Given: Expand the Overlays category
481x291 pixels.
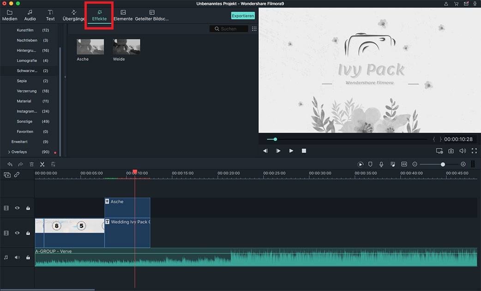Looking at the screenshot, I should (9, 152).
